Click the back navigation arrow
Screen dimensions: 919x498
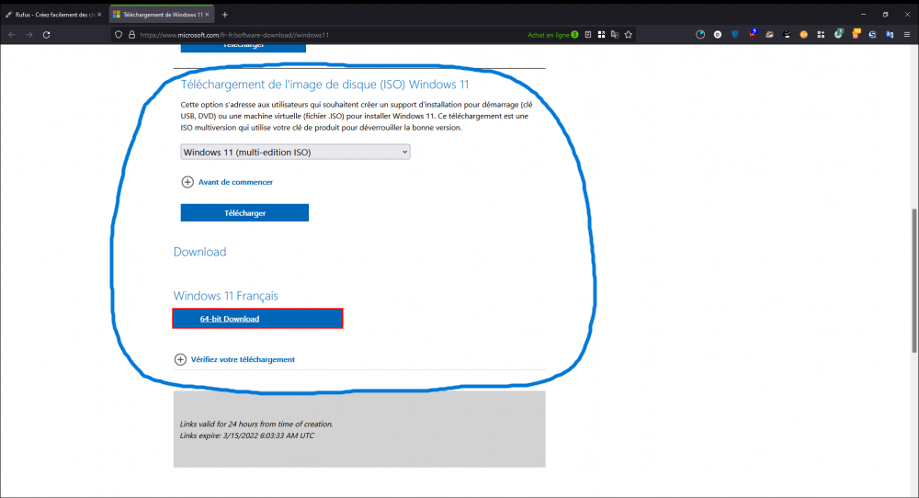click(11, 34)
